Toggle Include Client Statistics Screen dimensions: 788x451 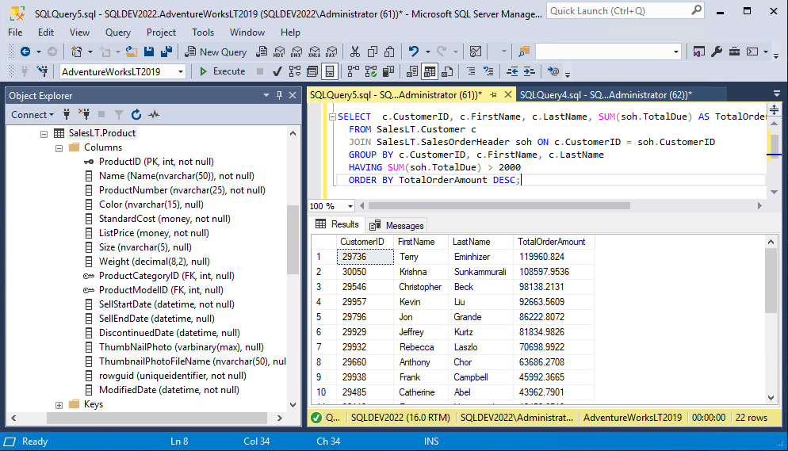tap(388, 72)
